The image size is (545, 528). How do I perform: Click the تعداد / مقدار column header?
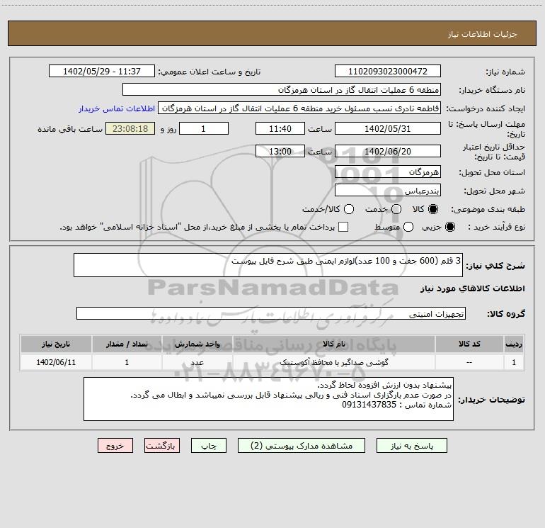(127, 344)
